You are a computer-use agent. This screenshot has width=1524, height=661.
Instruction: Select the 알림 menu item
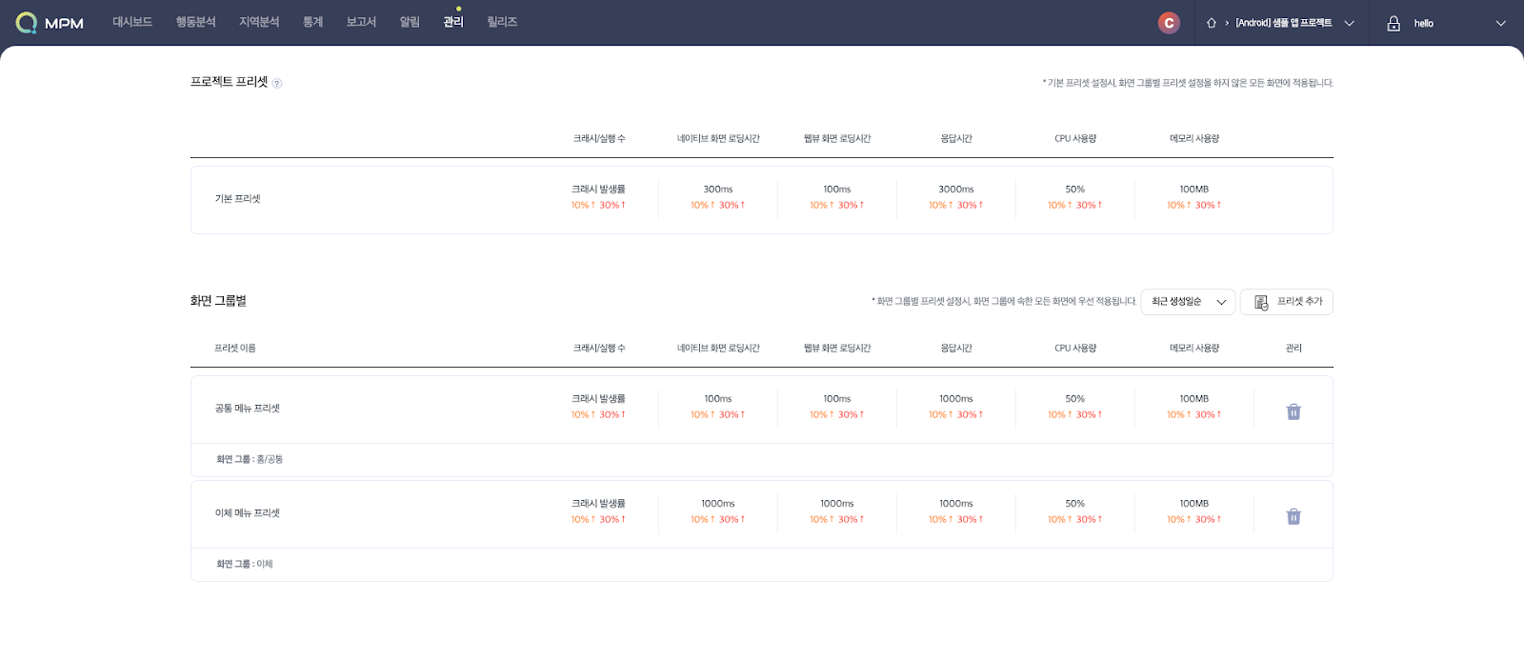pos(410,22)
